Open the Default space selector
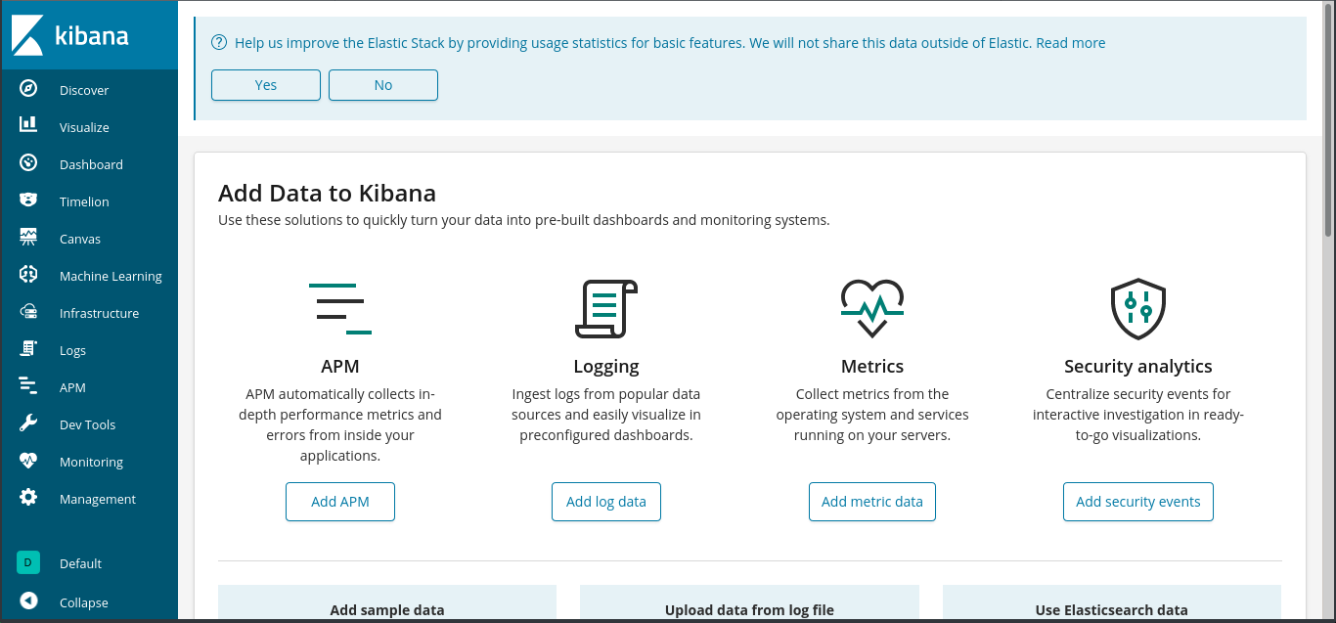Viewport: 1336px width, 623px height. [x=28, y=562]
